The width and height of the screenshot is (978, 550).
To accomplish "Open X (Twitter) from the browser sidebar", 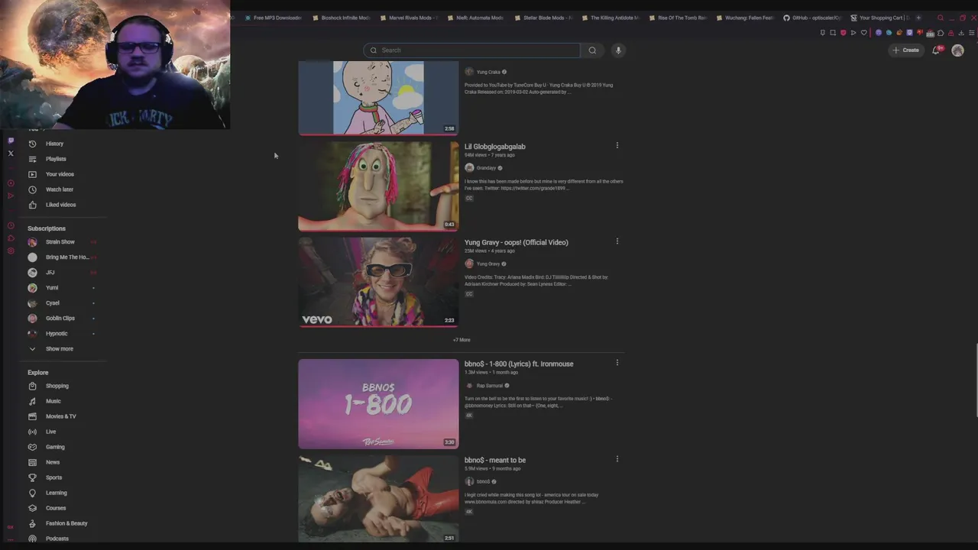I will pyautogui.click(x=11, y=154).
